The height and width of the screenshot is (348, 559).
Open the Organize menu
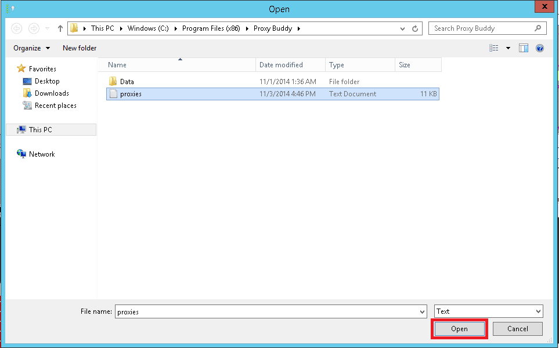(x=31, y=48)
